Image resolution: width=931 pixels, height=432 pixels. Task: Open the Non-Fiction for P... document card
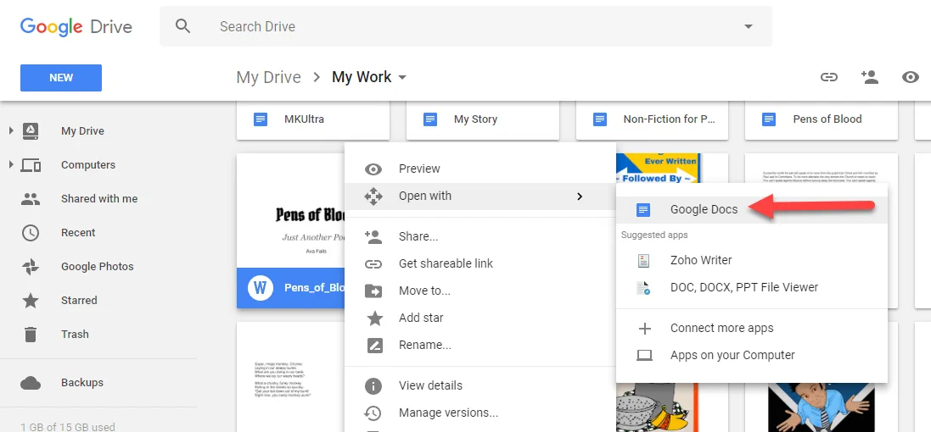pos(652,119)
